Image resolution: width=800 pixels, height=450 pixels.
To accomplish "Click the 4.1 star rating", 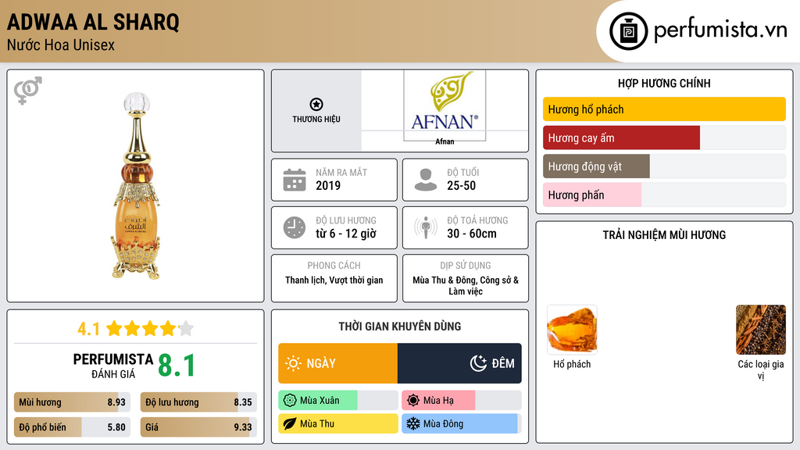I will [135, 328].
